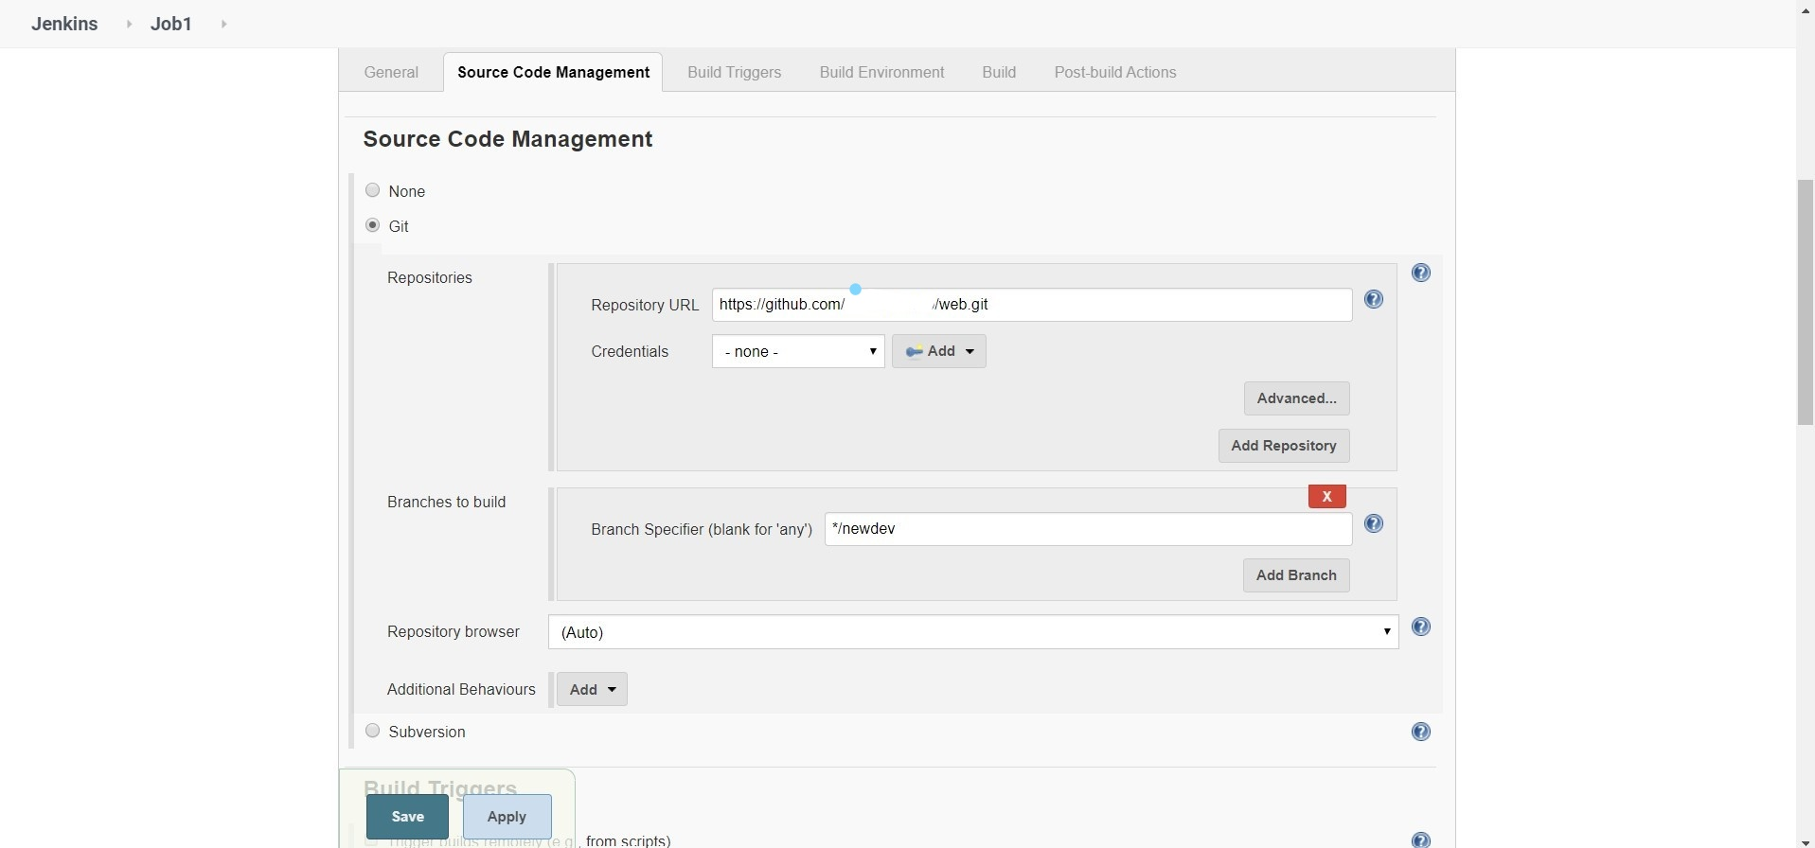
Task: Select the None source control radio
Action: tap(372, 190)
